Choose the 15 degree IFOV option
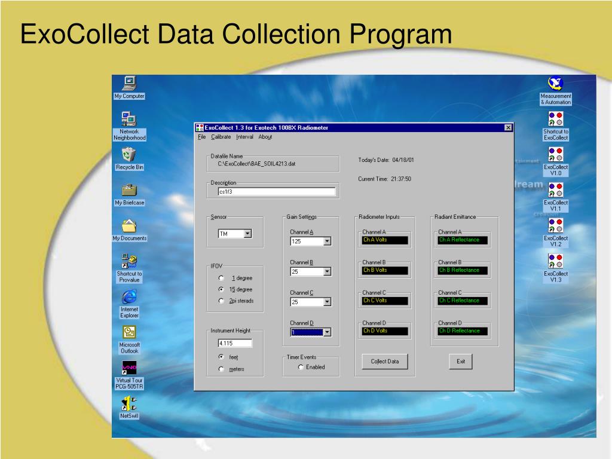Image resolution: width=612 pixels, height=459 pixels. coord(221,290)
